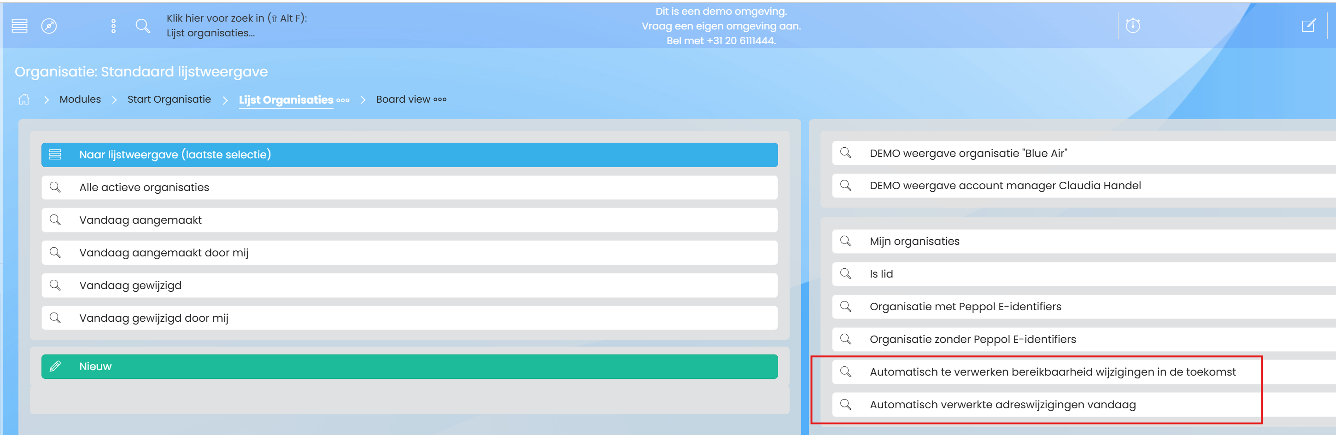Select Organisatie zonder Peppol E-identifiers
The width and height of the screenshot is (1336, 435).
1084,339
